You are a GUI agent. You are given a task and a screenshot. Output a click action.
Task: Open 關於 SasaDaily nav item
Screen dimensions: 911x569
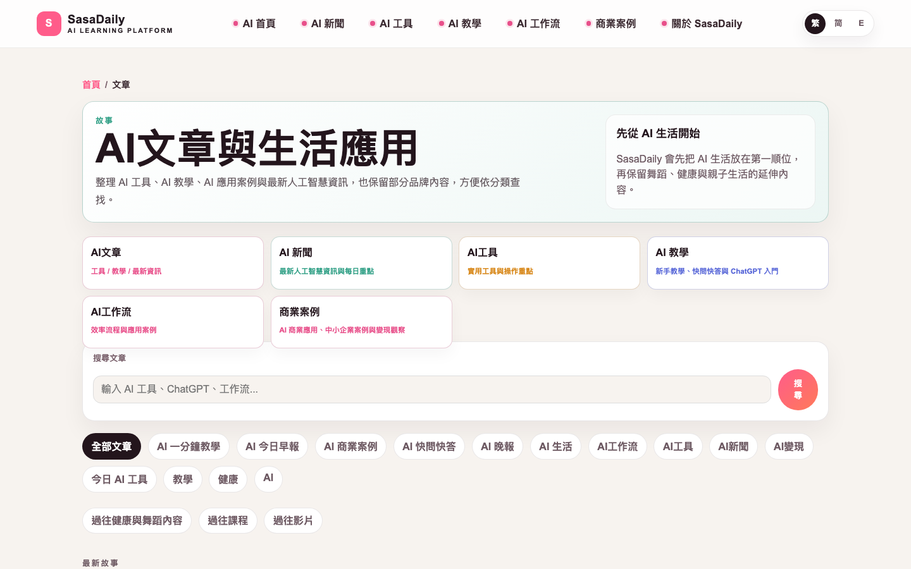(702, 23)
